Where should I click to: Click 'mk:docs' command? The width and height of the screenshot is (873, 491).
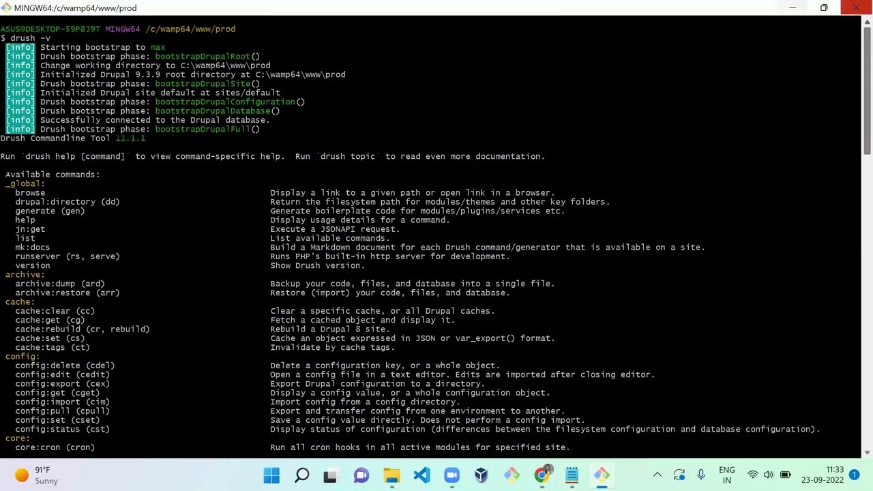pos(33,248)
